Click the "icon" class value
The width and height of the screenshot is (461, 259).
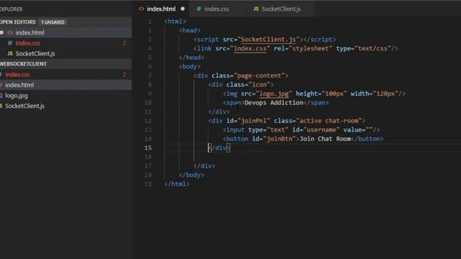click(x=259, y=85)
